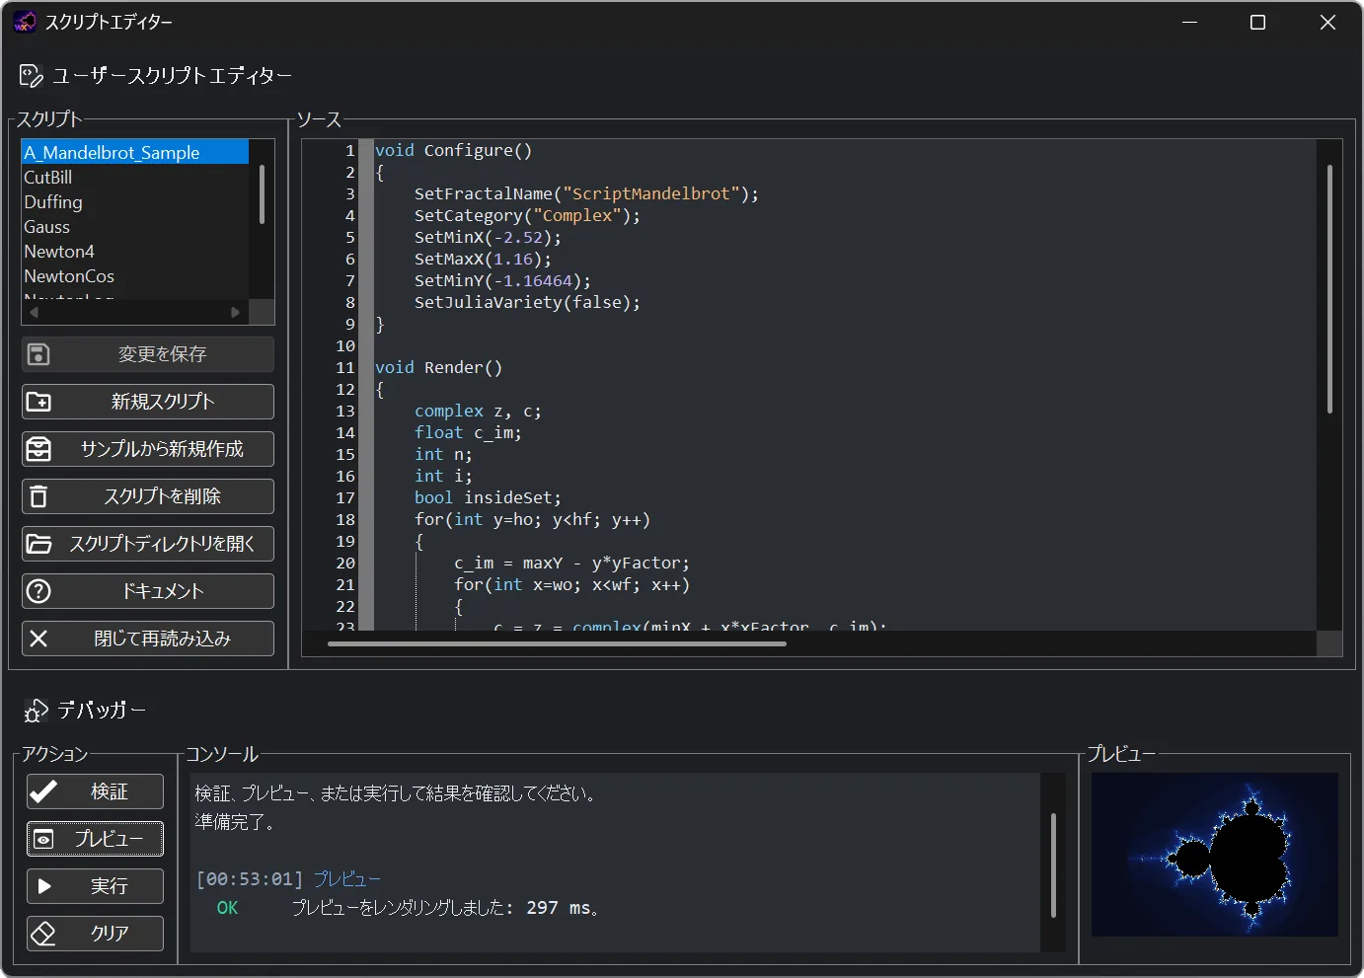
Task: Click the OK status in console
Action: 227,908
